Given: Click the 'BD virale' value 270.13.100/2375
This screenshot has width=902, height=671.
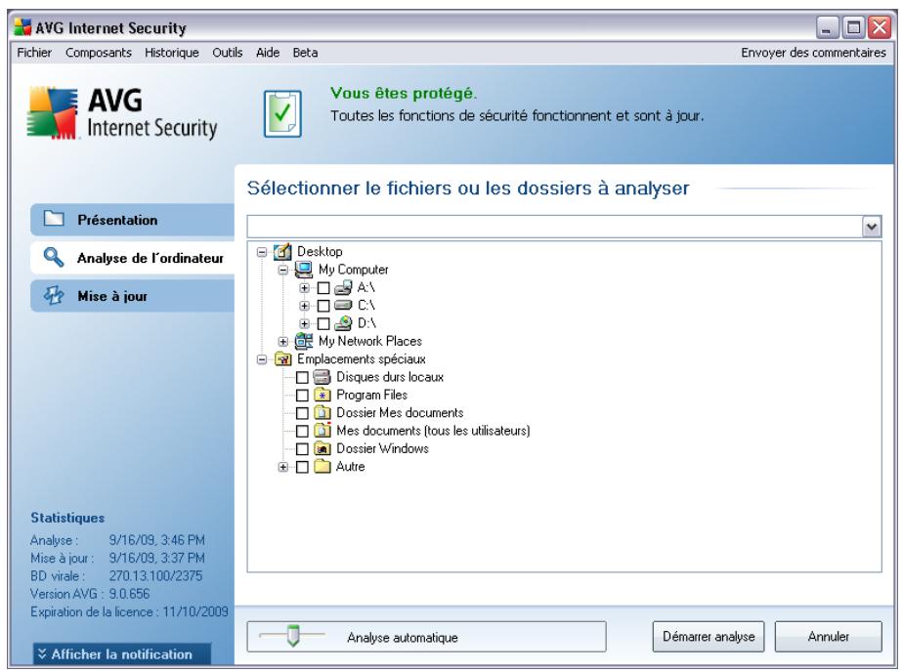Looking at the screenshot, I should 156,575.
